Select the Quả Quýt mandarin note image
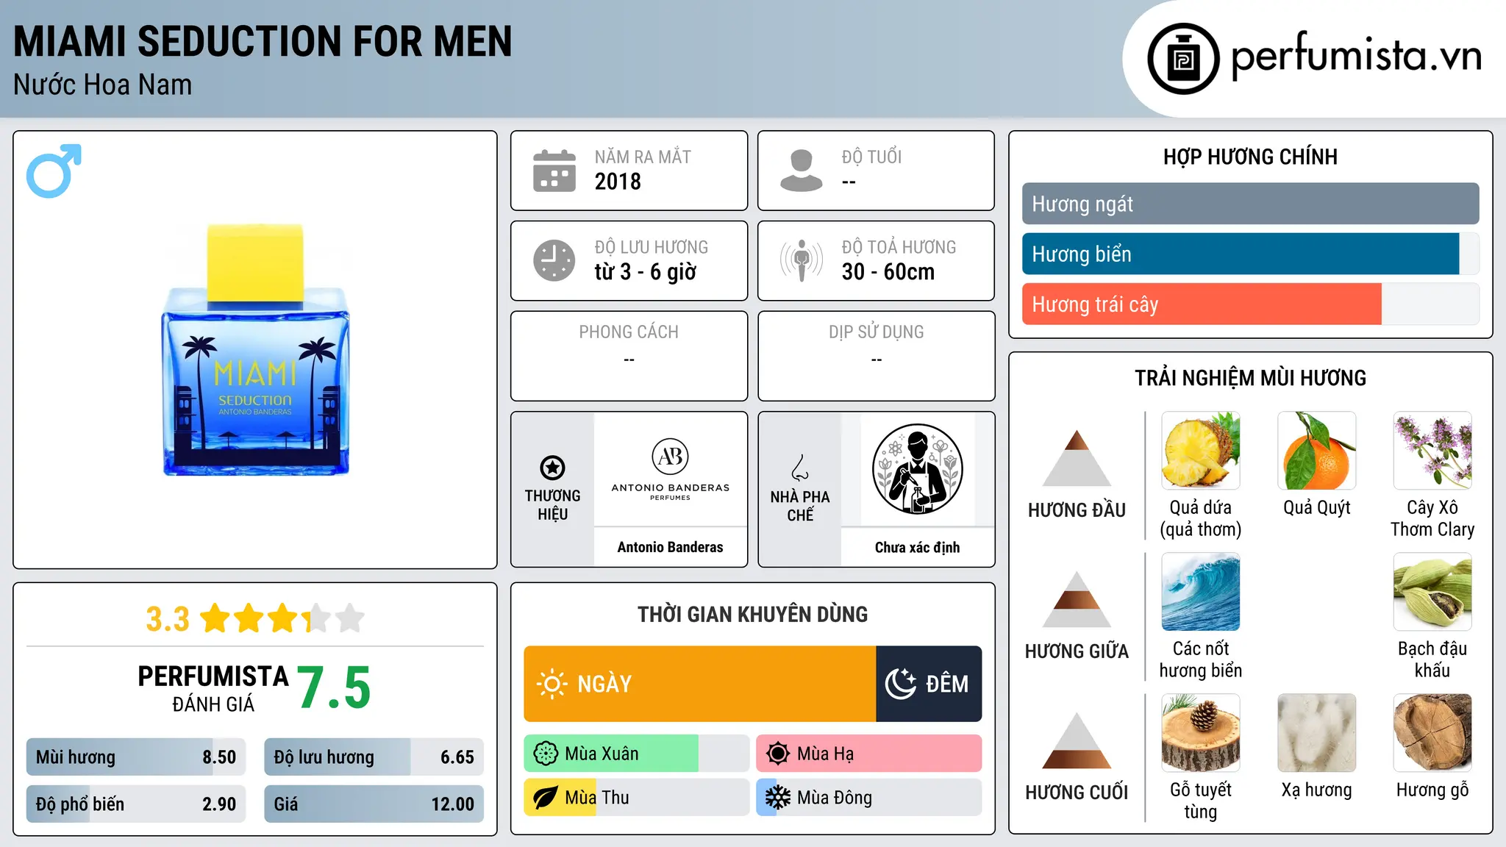Screen dimensions: 1506x847 point(1317,451)
